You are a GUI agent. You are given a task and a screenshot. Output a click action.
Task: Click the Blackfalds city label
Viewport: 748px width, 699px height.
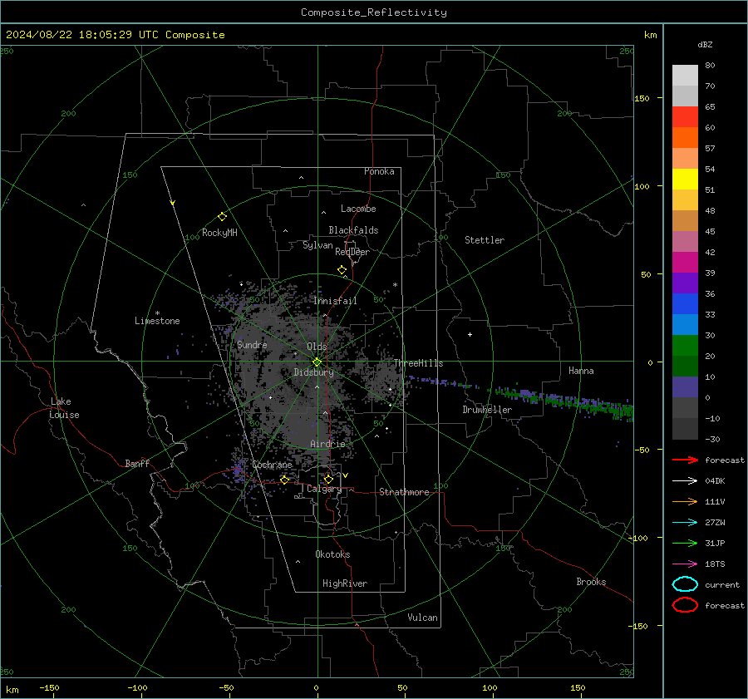(x=353, y=230)
